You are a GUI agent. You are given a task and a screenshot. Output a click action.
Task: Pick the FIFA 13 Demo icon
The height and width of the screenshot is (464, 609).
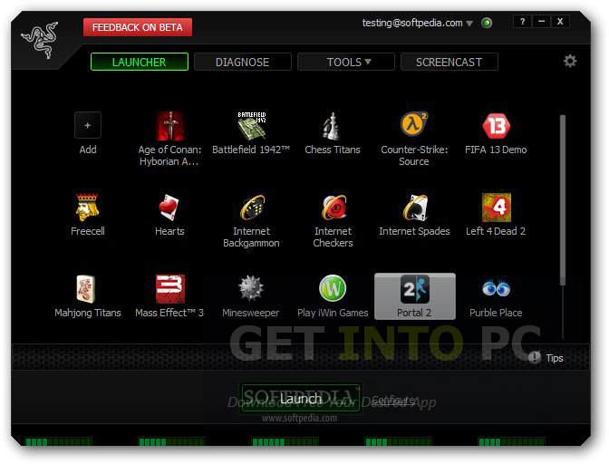pos(496,126)
